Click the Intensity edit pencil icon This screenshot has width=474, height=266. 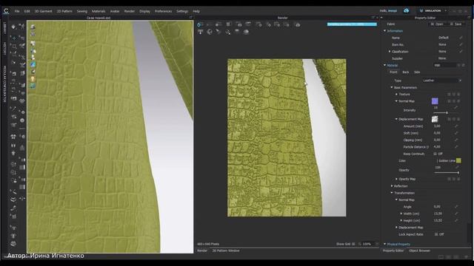(x=456, y=107)
